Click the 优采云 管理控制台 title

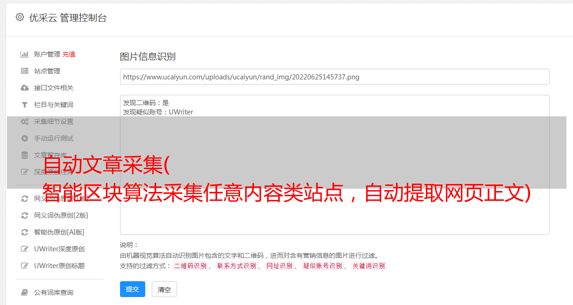point(68,18)
